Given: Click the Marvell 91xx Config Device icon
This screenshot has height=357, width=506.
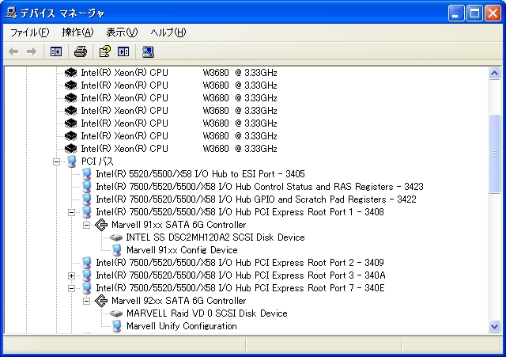Looking at the screenshot, I should pyautogui.click(x=116, y=250).
